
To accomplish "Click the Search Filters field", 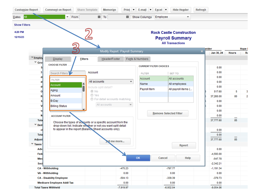I will click(x=67, y=73).
